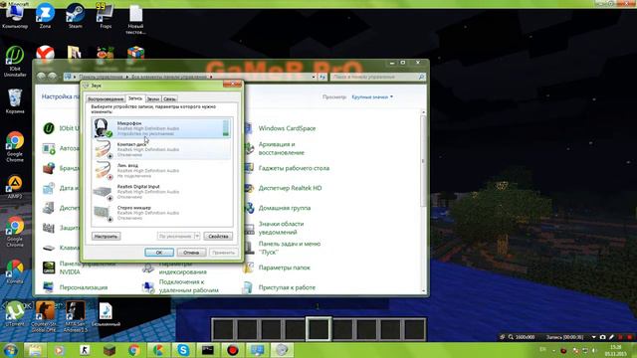Switch to the Звуки tab

tap(153, 99)
